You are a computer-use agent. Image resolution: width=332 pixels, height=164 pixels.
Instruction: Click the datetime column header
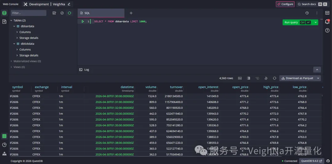[127, 87]
